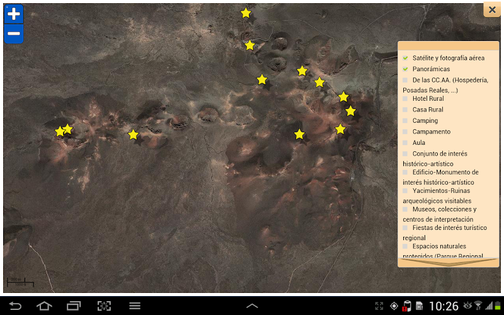Go to the Android home screen
Image resolution: width=504 pixels, height=315 pixels.
(x=44, y=306)
